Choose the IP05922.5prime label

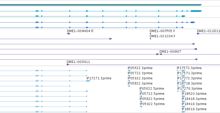point(152,104)
